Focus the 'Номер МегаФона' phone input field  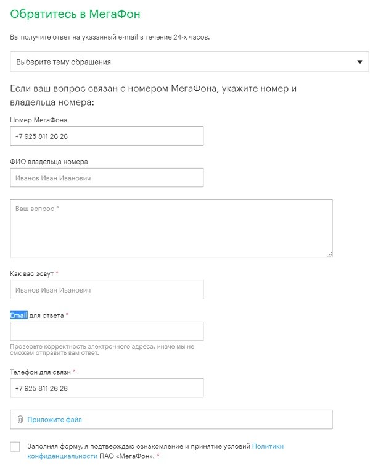click(x=107, y=136)
